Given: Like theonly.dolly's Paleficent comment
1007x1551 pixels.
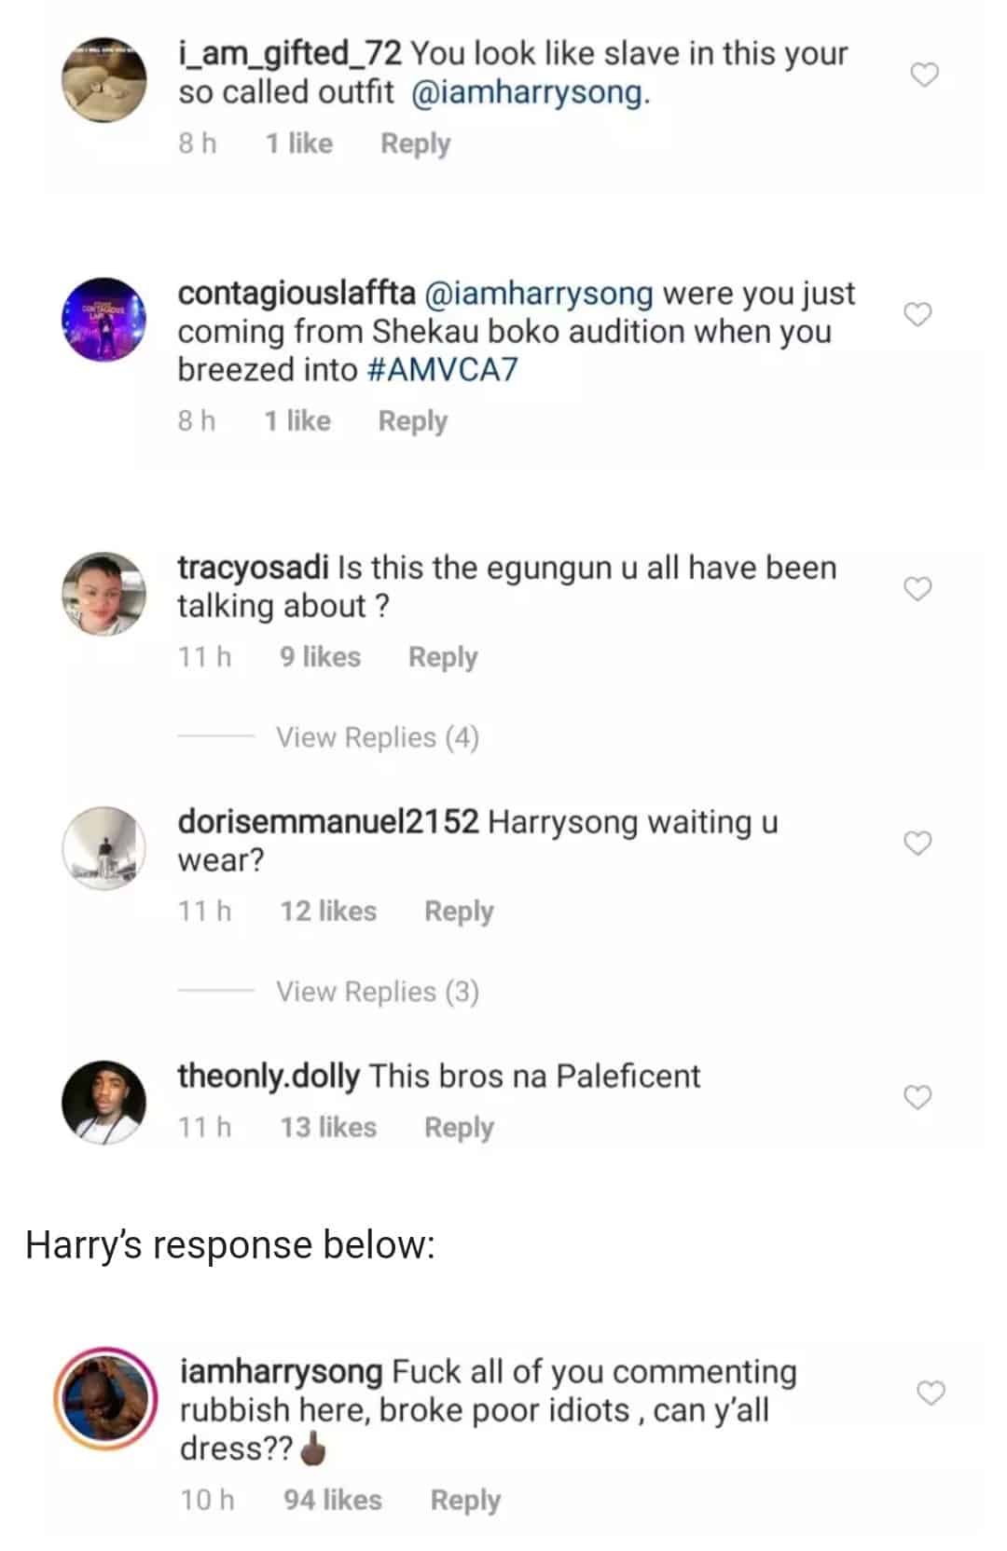Looking at the screenshot, I should (918, 1098).
